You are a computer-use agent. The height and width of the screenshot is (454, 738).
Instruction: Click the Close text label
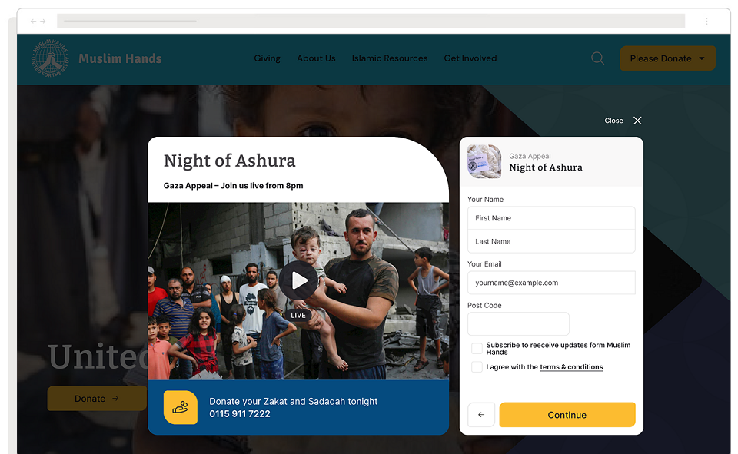coord(613,121)
